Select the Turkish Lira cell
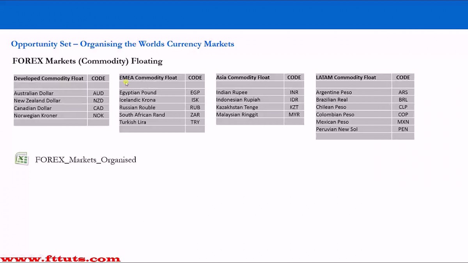The height and width of the screenshot is (263, 468). pyautogui.click(x=152, y=122)
